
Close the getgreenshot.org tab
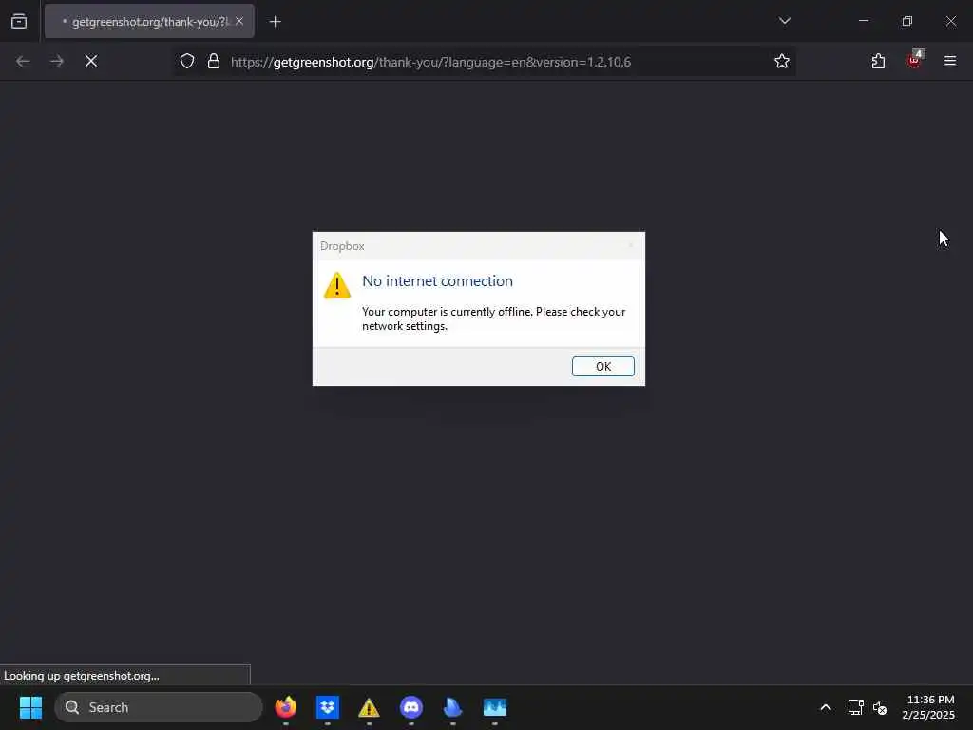pos(239,21)
